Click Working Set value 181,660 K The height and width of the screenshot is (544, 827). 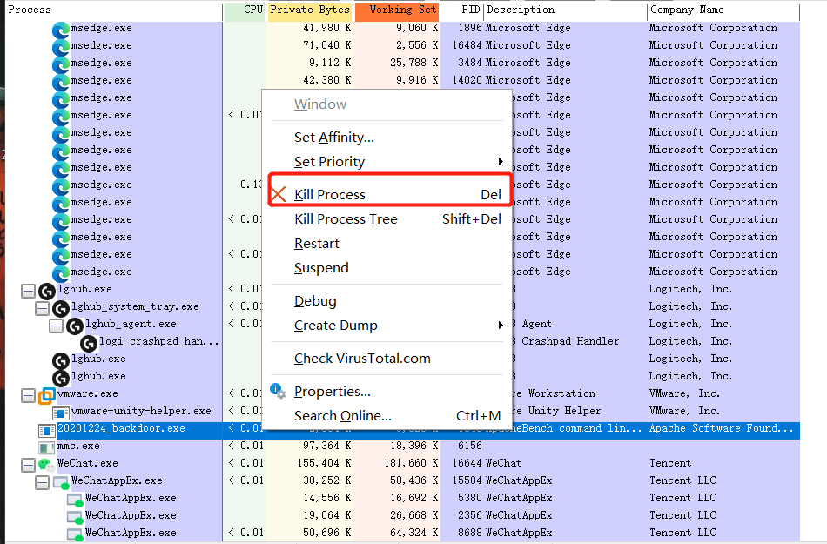point(412,463)
